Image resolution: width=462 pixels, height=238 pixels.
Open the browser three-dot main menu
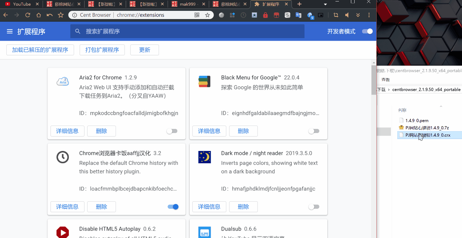pyautogui.click(x=369, y=15)
